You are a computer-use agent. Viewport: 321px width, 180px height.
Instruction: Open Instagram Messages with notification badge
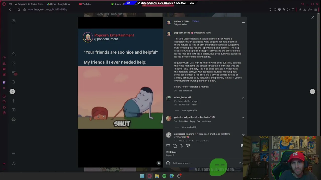[x=14, y=73]
